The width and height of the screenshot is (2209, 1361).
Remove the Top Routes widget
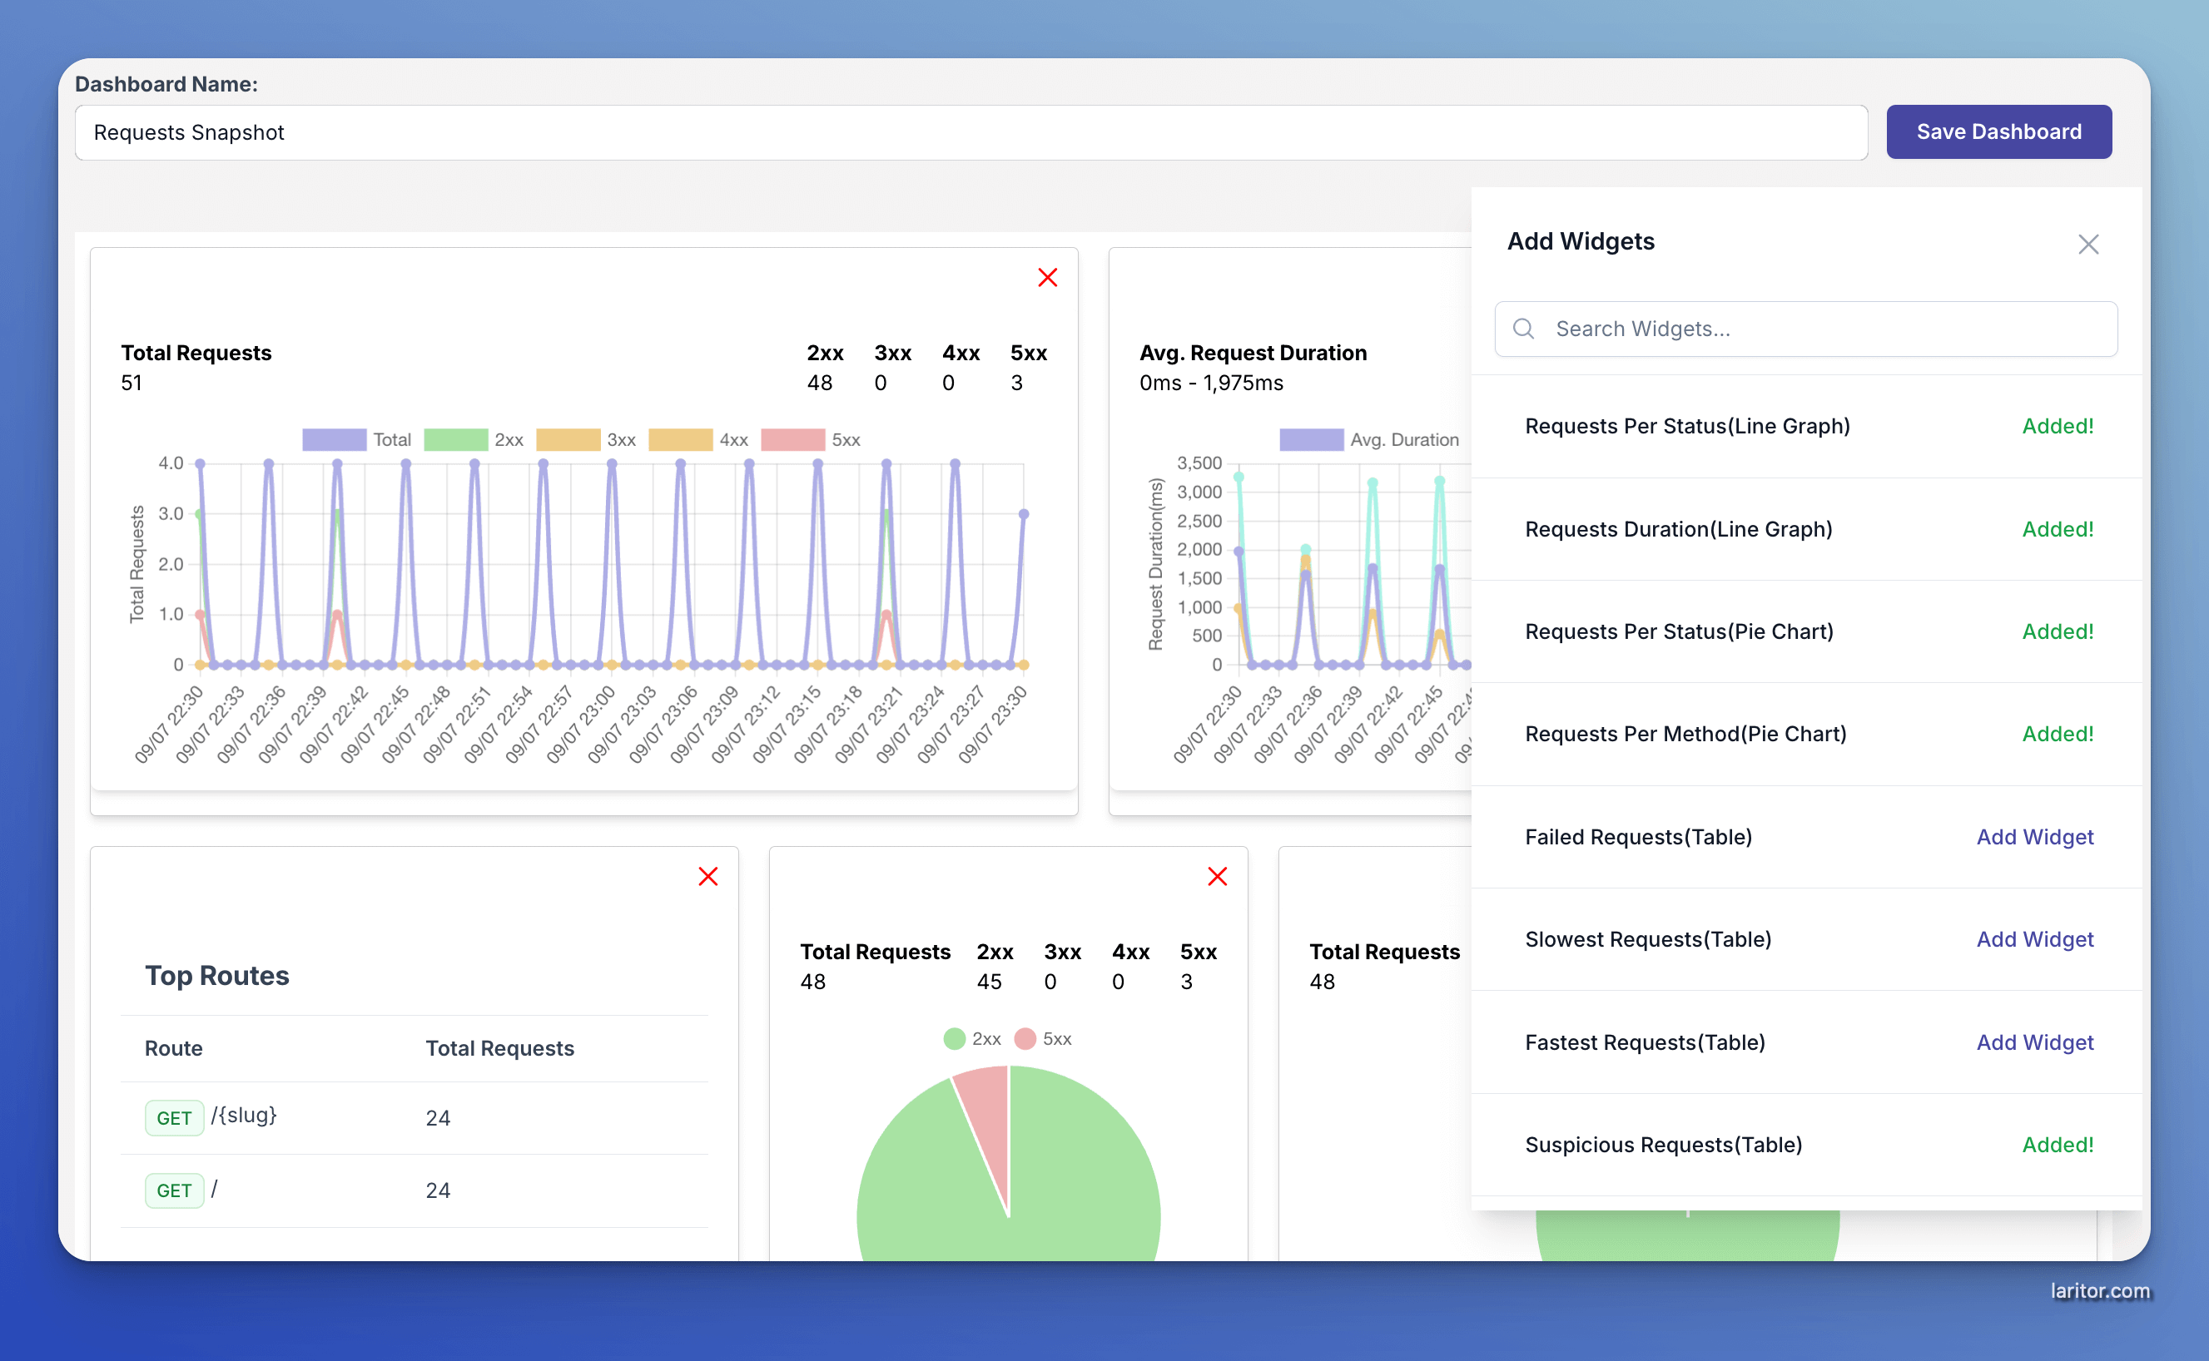click(707, 875)
